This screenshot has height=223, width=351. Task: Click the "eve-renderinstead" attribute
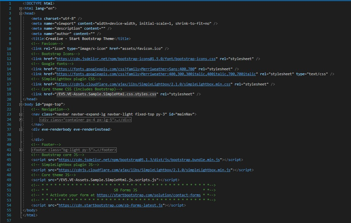pyautogui.click(x=92, y=130)
